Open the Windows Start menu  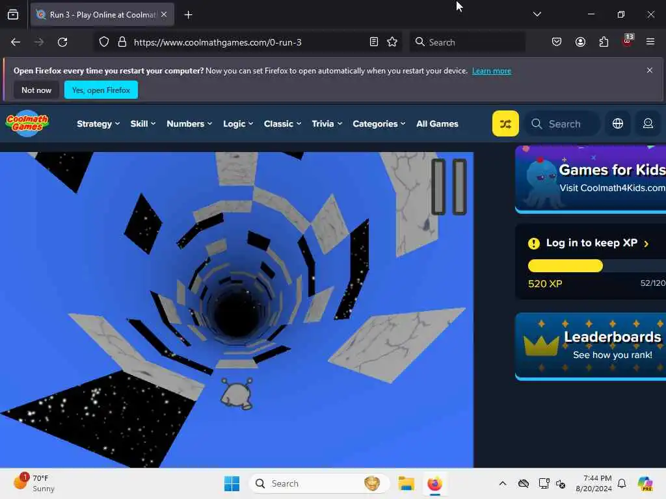pyautogui.click(x=232, y=483)
